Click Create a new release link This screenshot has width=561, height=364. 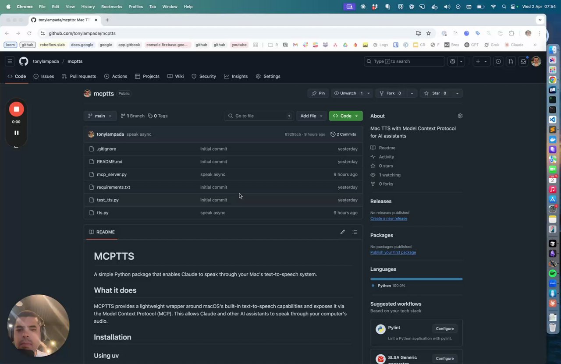[389, 219]
